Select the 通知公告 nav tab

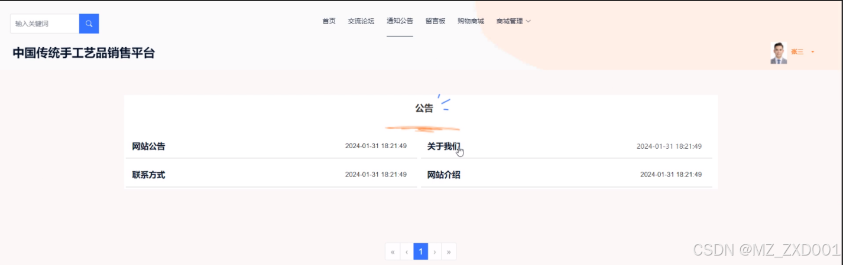point(400,21)
